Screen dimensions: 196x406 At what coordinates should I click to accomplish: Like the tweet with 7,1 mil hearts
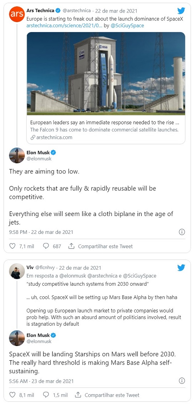12,246
